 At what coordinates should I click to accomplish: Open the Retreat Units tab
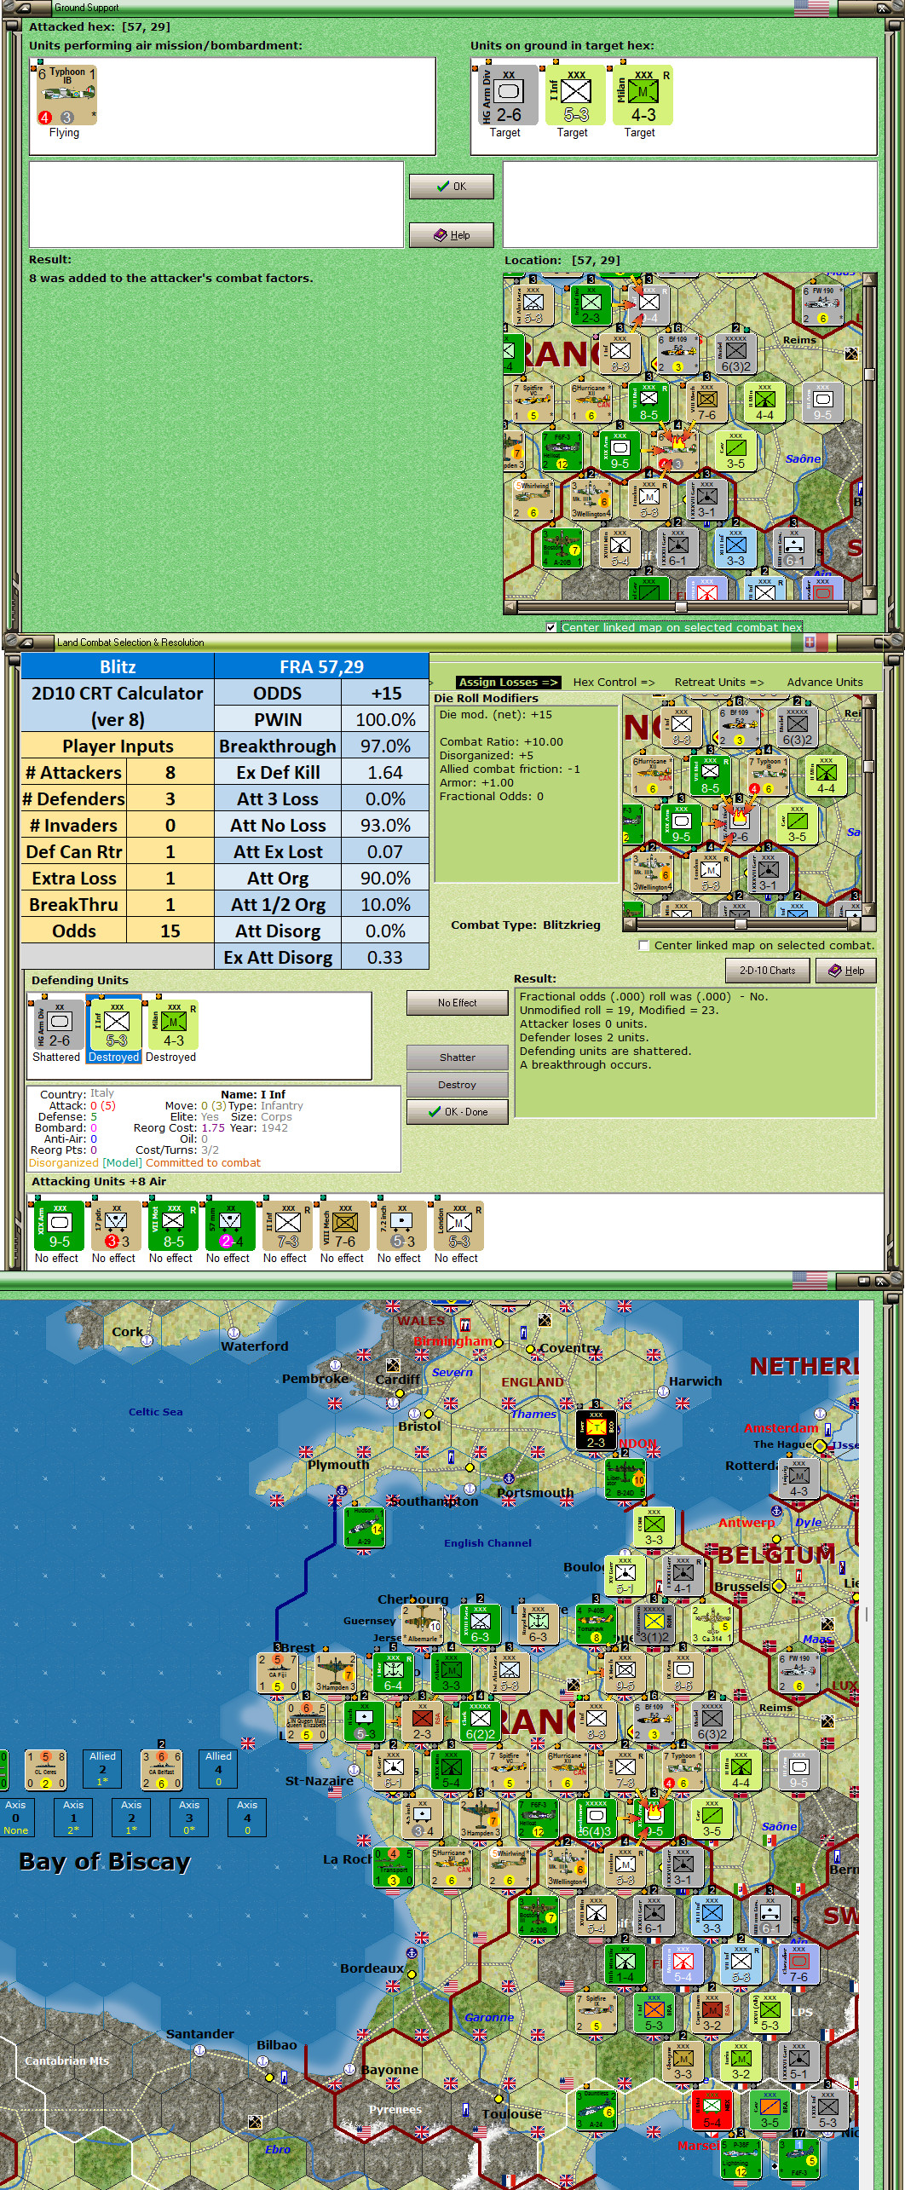point(719,682)
